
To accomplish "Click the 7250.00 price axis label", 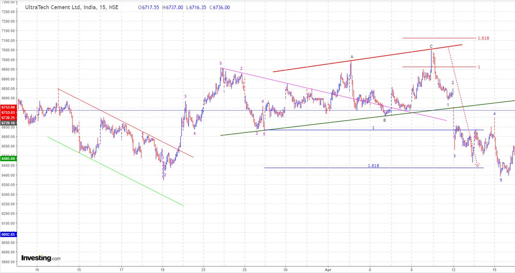I will (8, 12).
